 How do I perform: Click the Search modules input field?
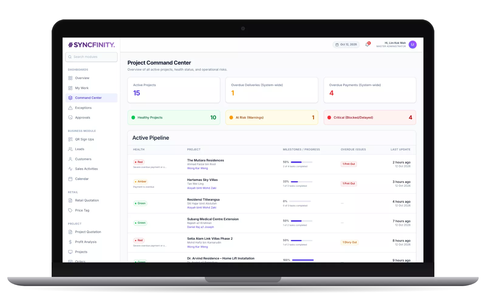pos(91,57)
